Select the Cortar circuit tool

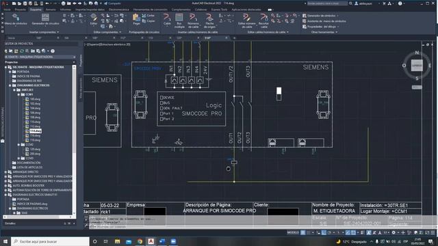click(x=149, y=16)
